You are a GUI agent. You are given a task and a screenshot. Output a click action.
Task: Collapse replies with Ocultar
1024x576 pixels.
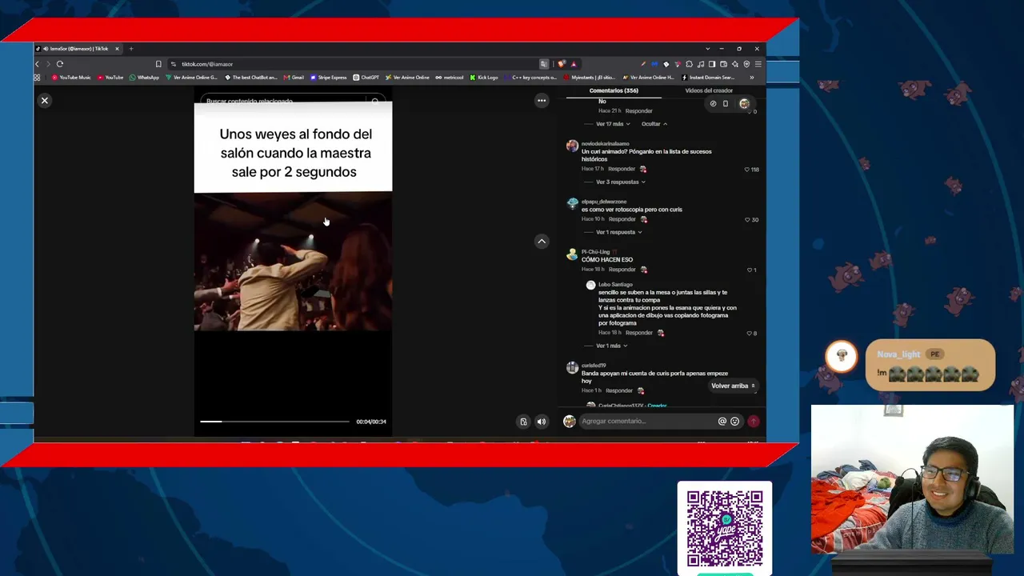click(x=654, y=124)
